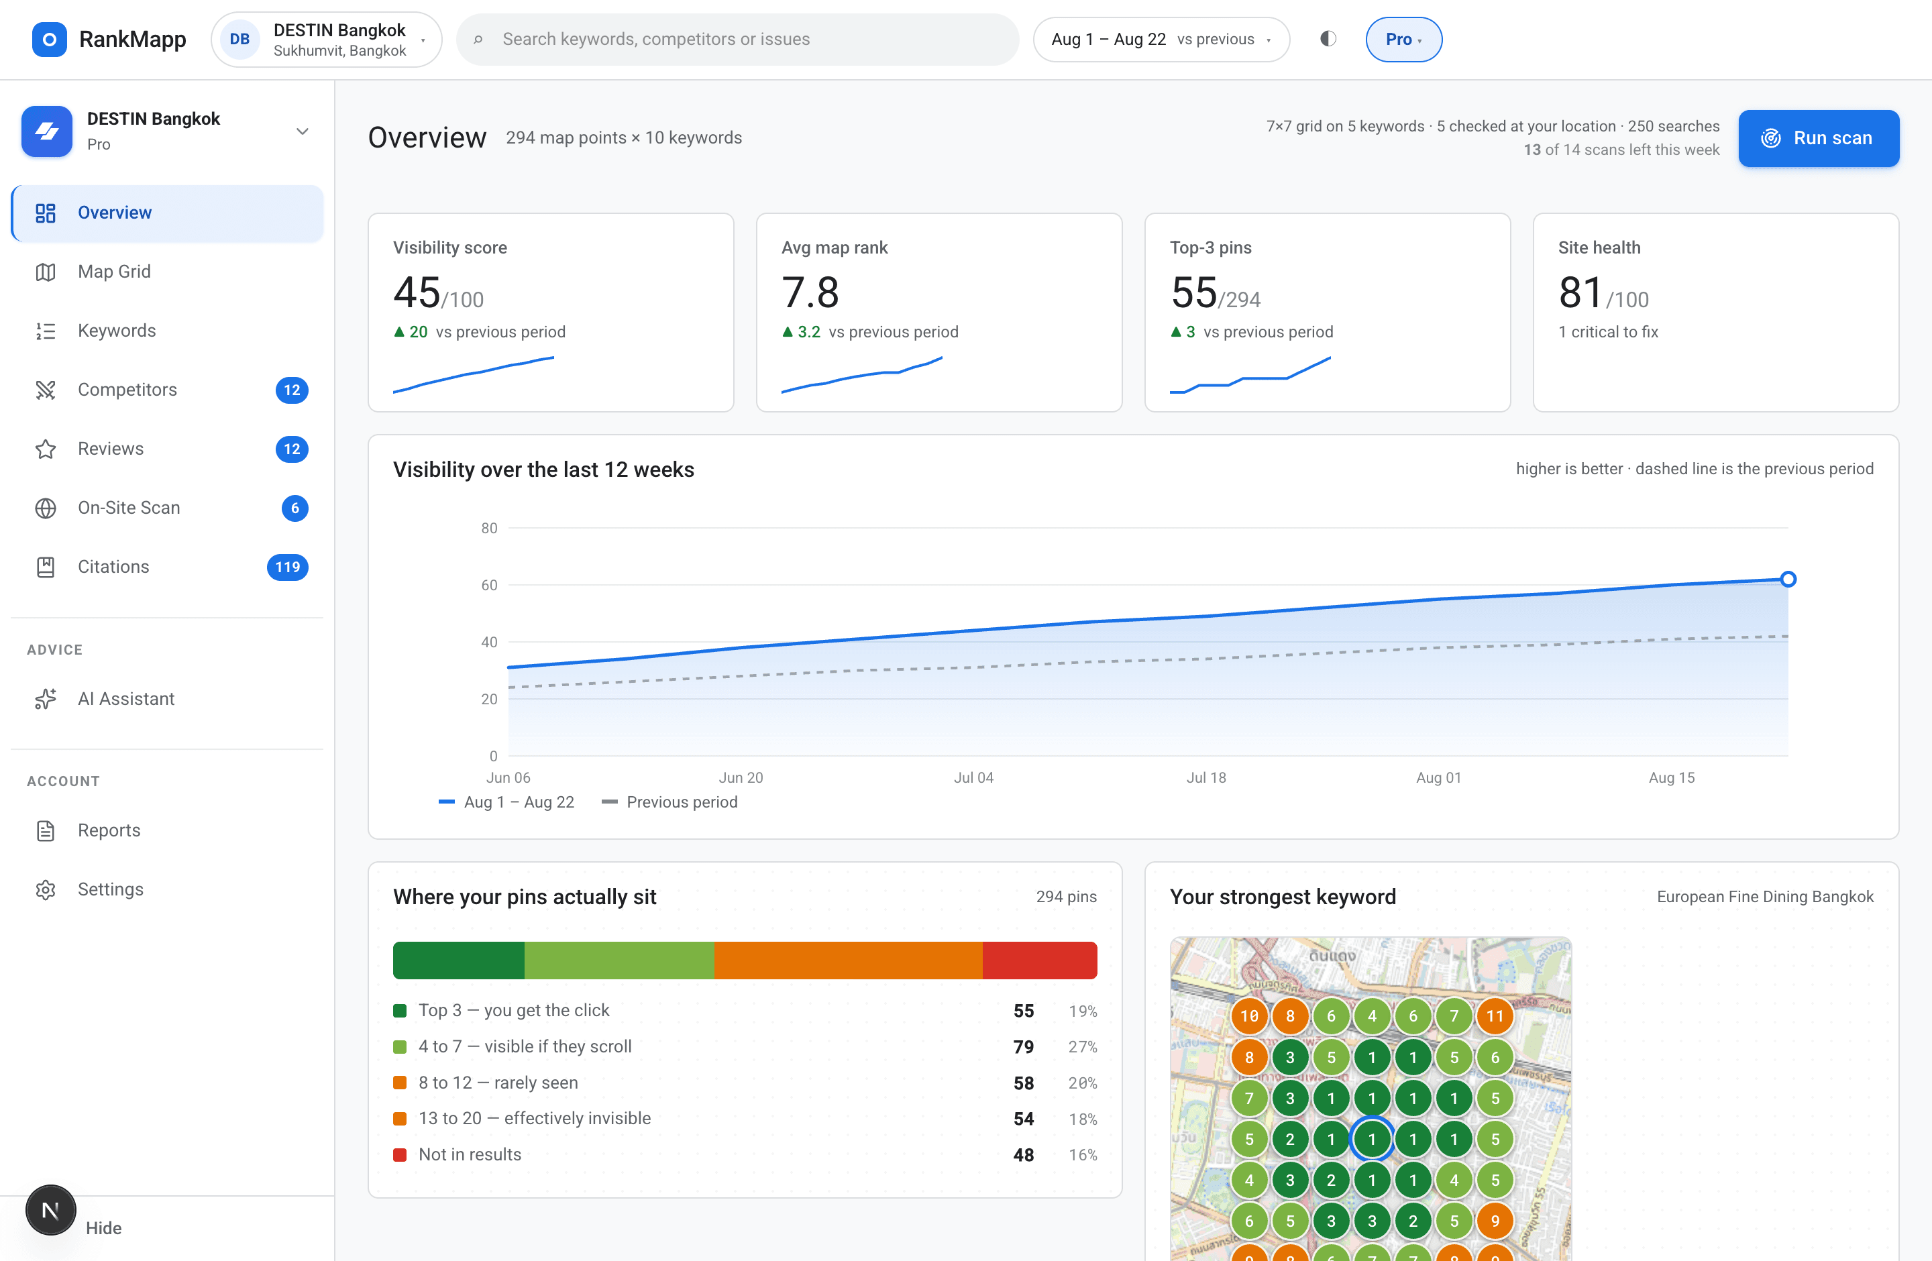Click the DB avatar in location selector
The width and height of the screenshot is (1932, 1261).
(239, 39)
